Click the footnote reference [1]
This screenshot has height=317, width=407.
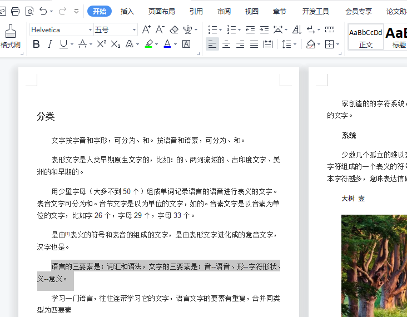(67, 234)
